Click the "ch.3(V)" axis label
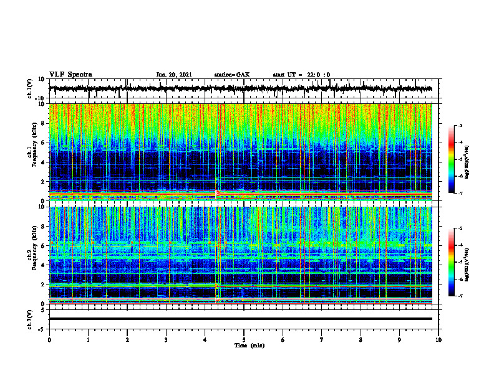 (x=30, y=320)
